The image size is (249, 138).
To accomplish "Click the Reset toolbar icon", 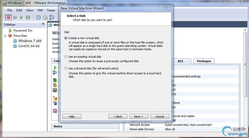I will click(28, 17).
